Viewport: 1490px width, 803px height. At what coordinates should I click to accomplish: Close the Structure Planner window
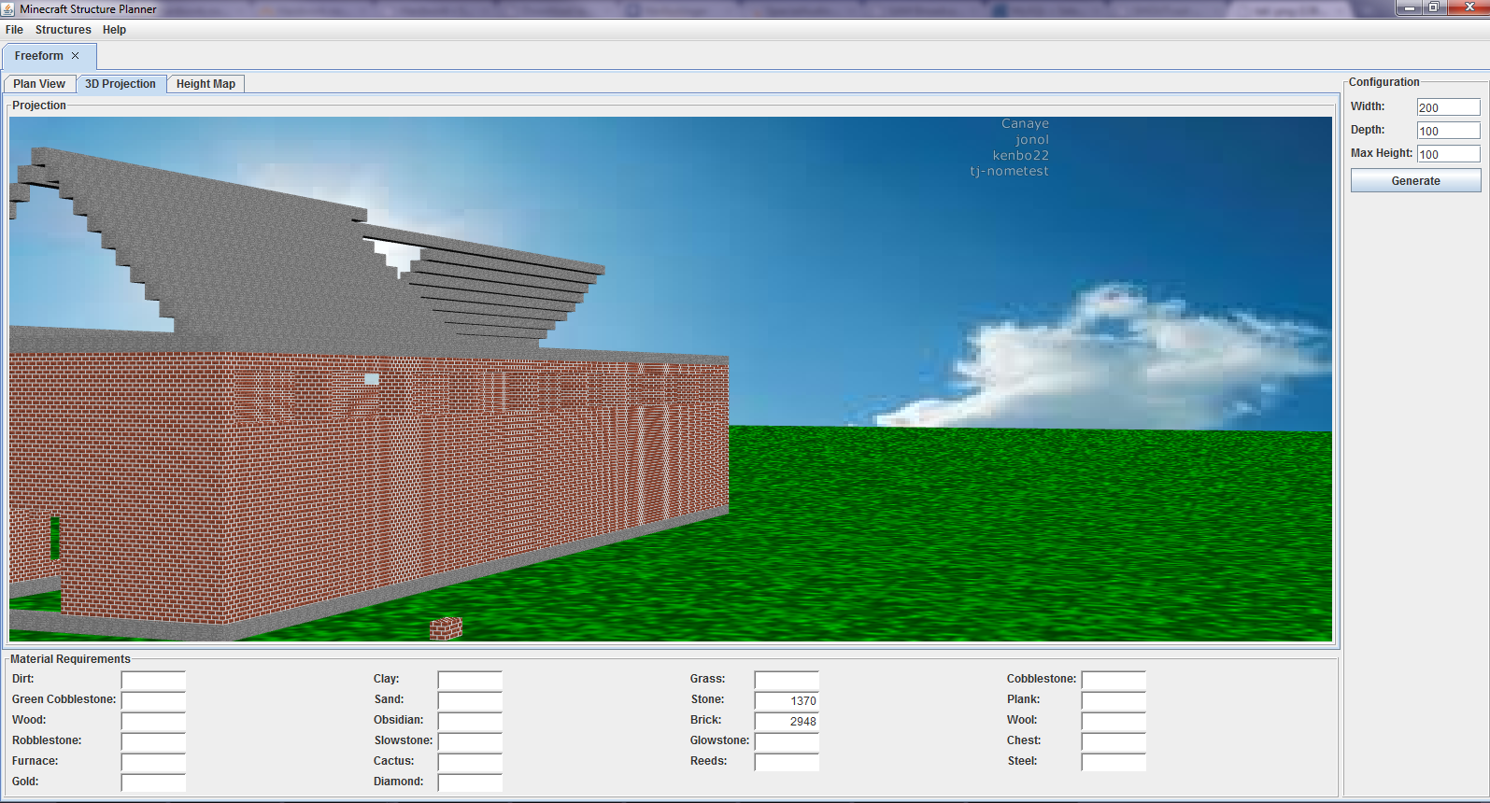1468,7
